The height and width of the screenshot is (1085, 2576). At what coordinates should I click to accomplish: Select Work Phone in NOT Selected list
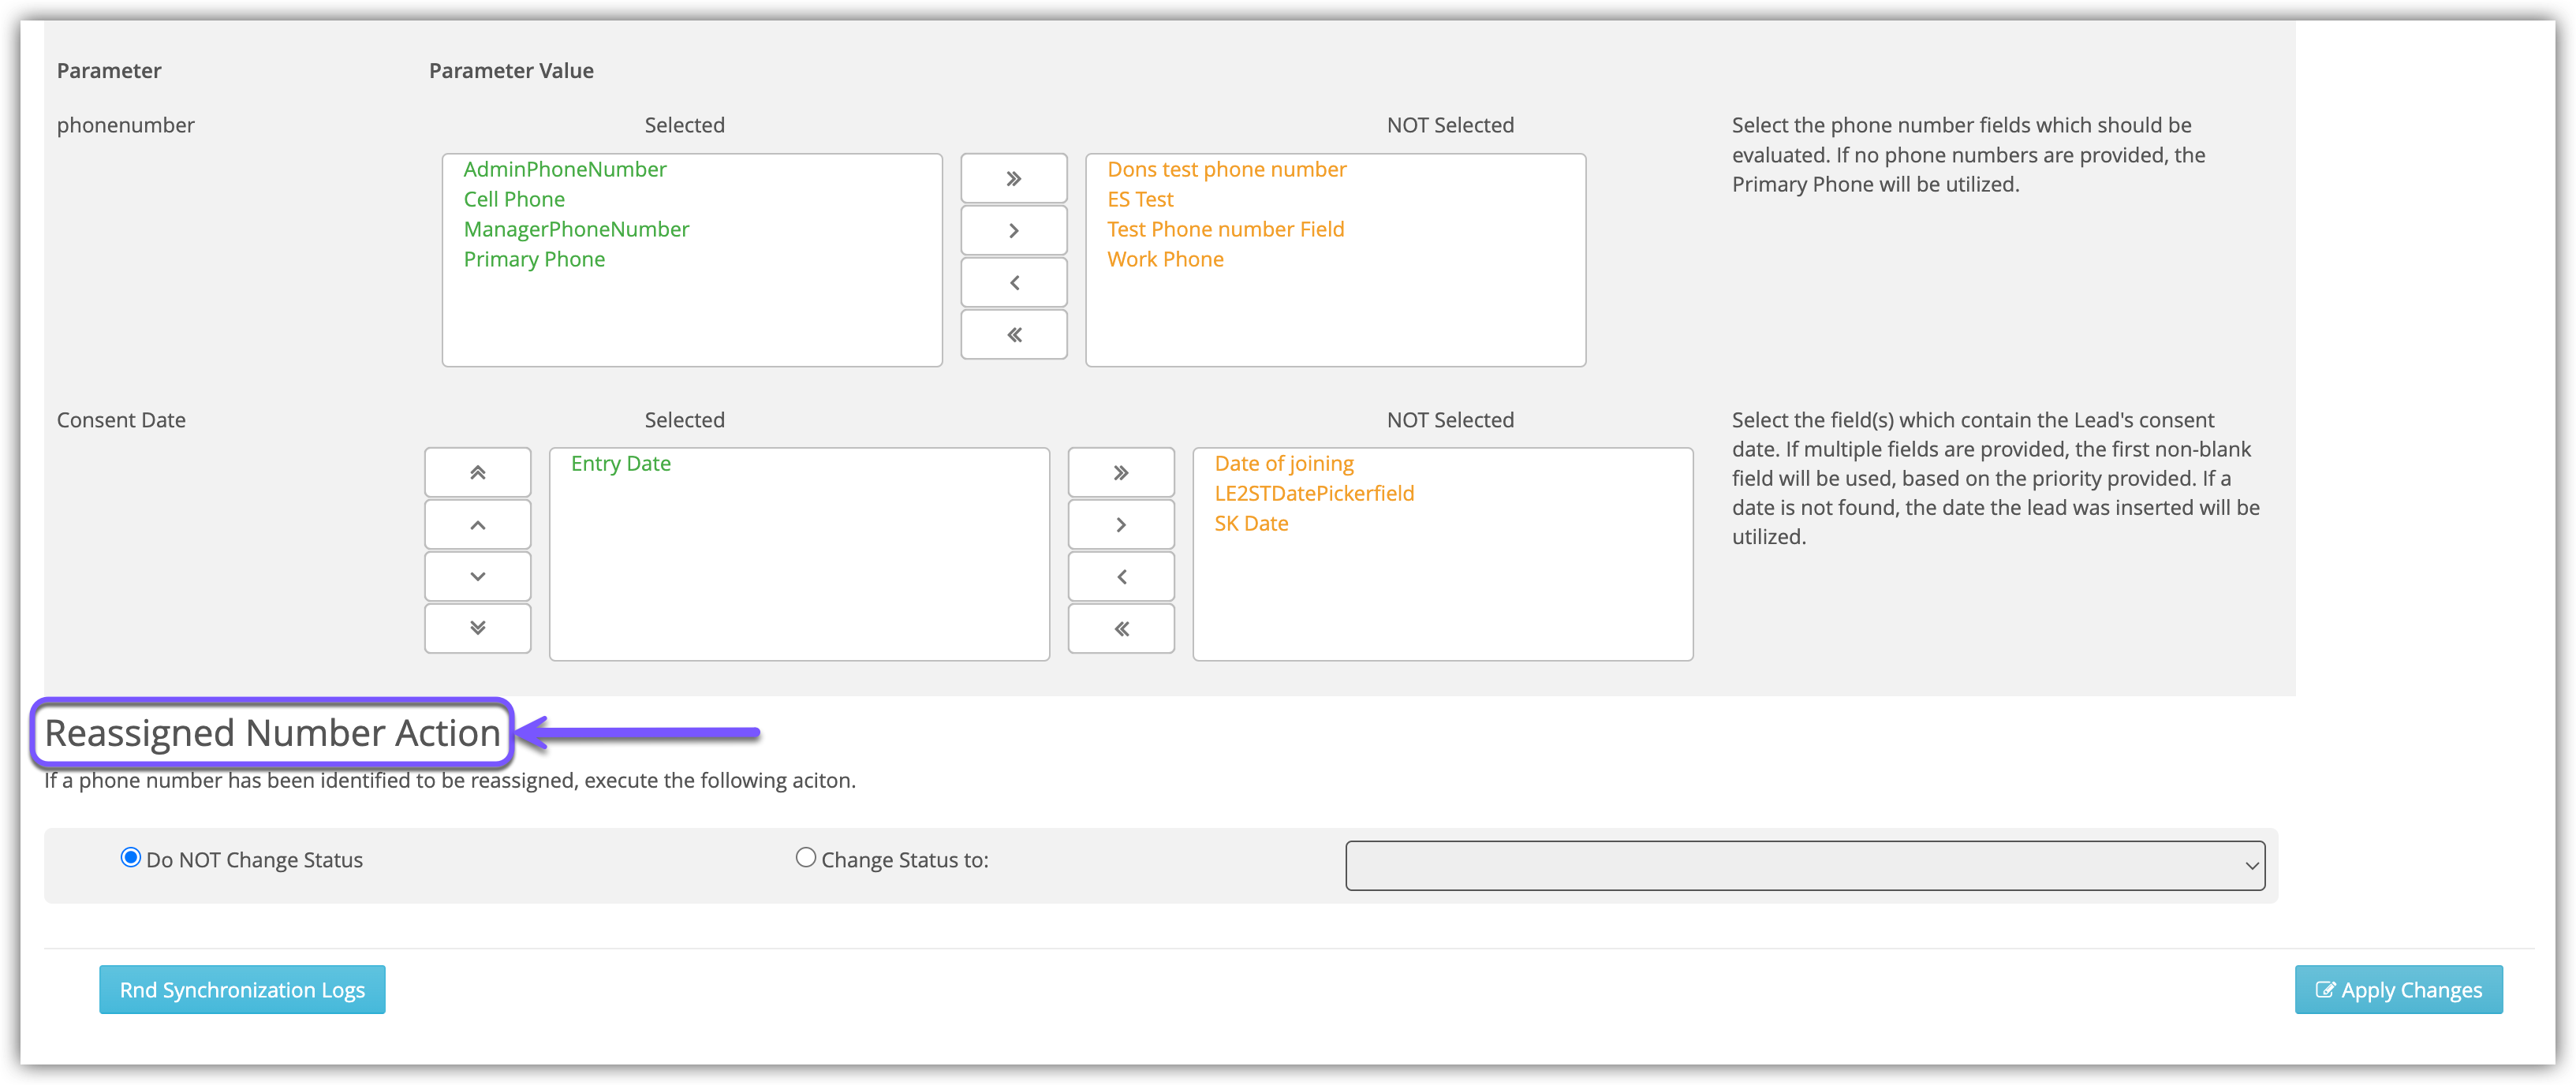1165,260
